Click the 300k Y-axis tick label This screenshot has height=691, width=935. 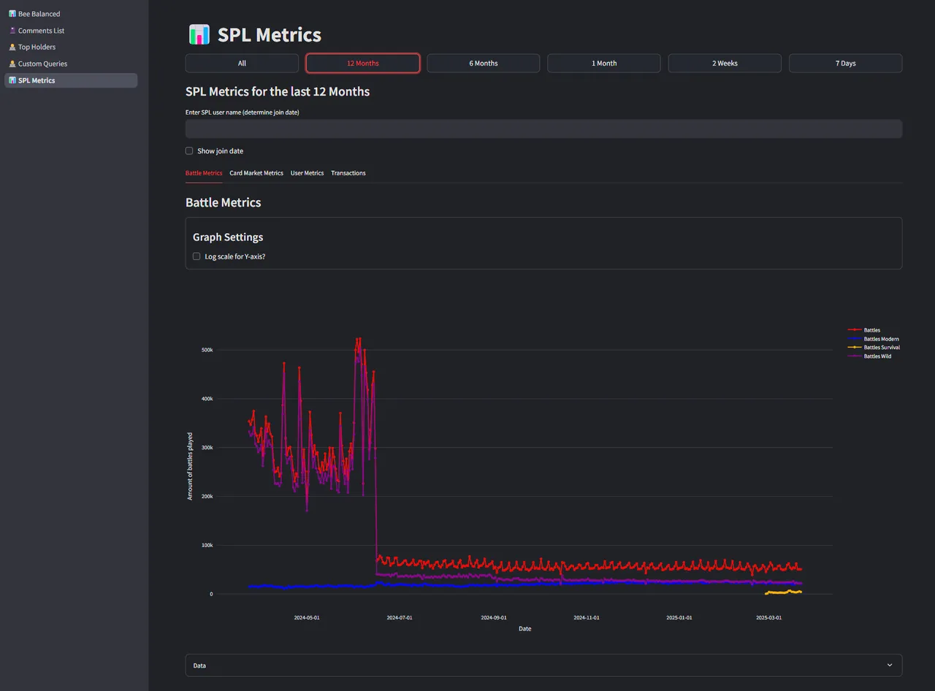[x=207, y=448]
